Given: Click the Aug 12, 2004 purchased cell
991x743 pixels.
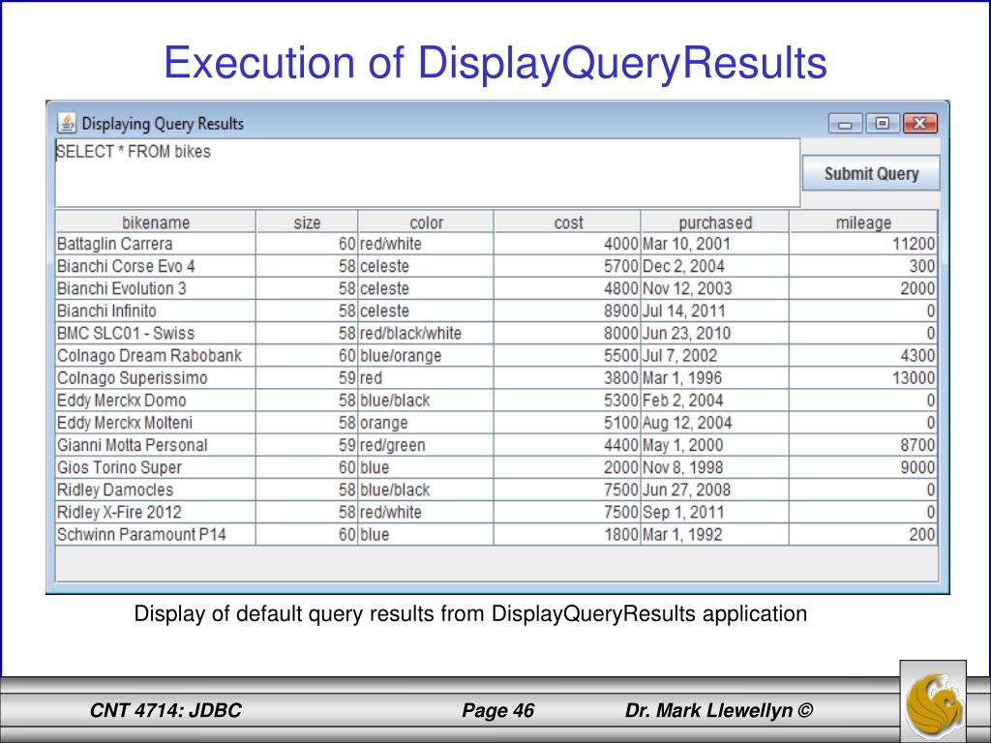Looking at the screenshot, I should 715,423.
